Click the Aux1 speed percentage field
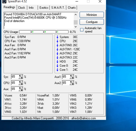This screenshot has height=131, width=136. coord(66,77)
